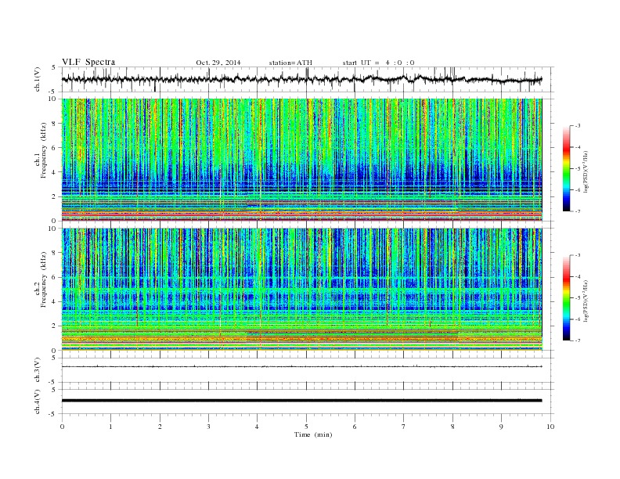Click the "8" kHz tick on the ch.1 frequency axis

55,124
